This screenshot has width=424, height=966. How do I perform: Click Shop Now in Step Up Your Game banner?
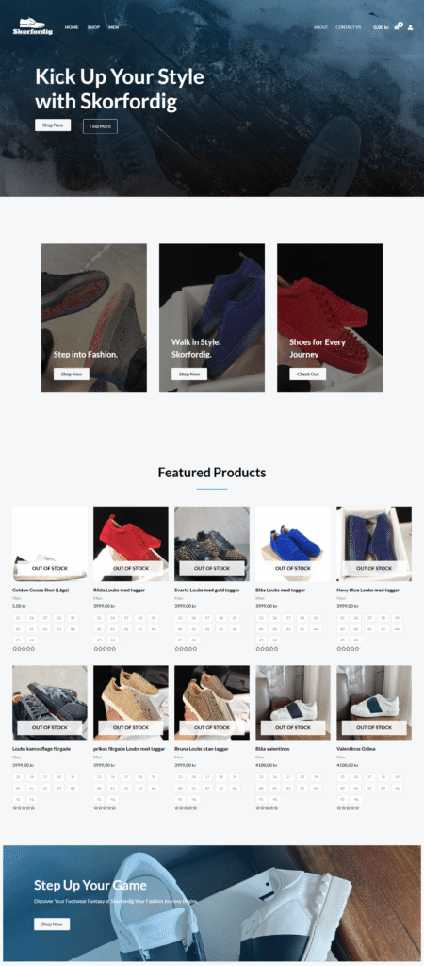click(x=53, y=924)
